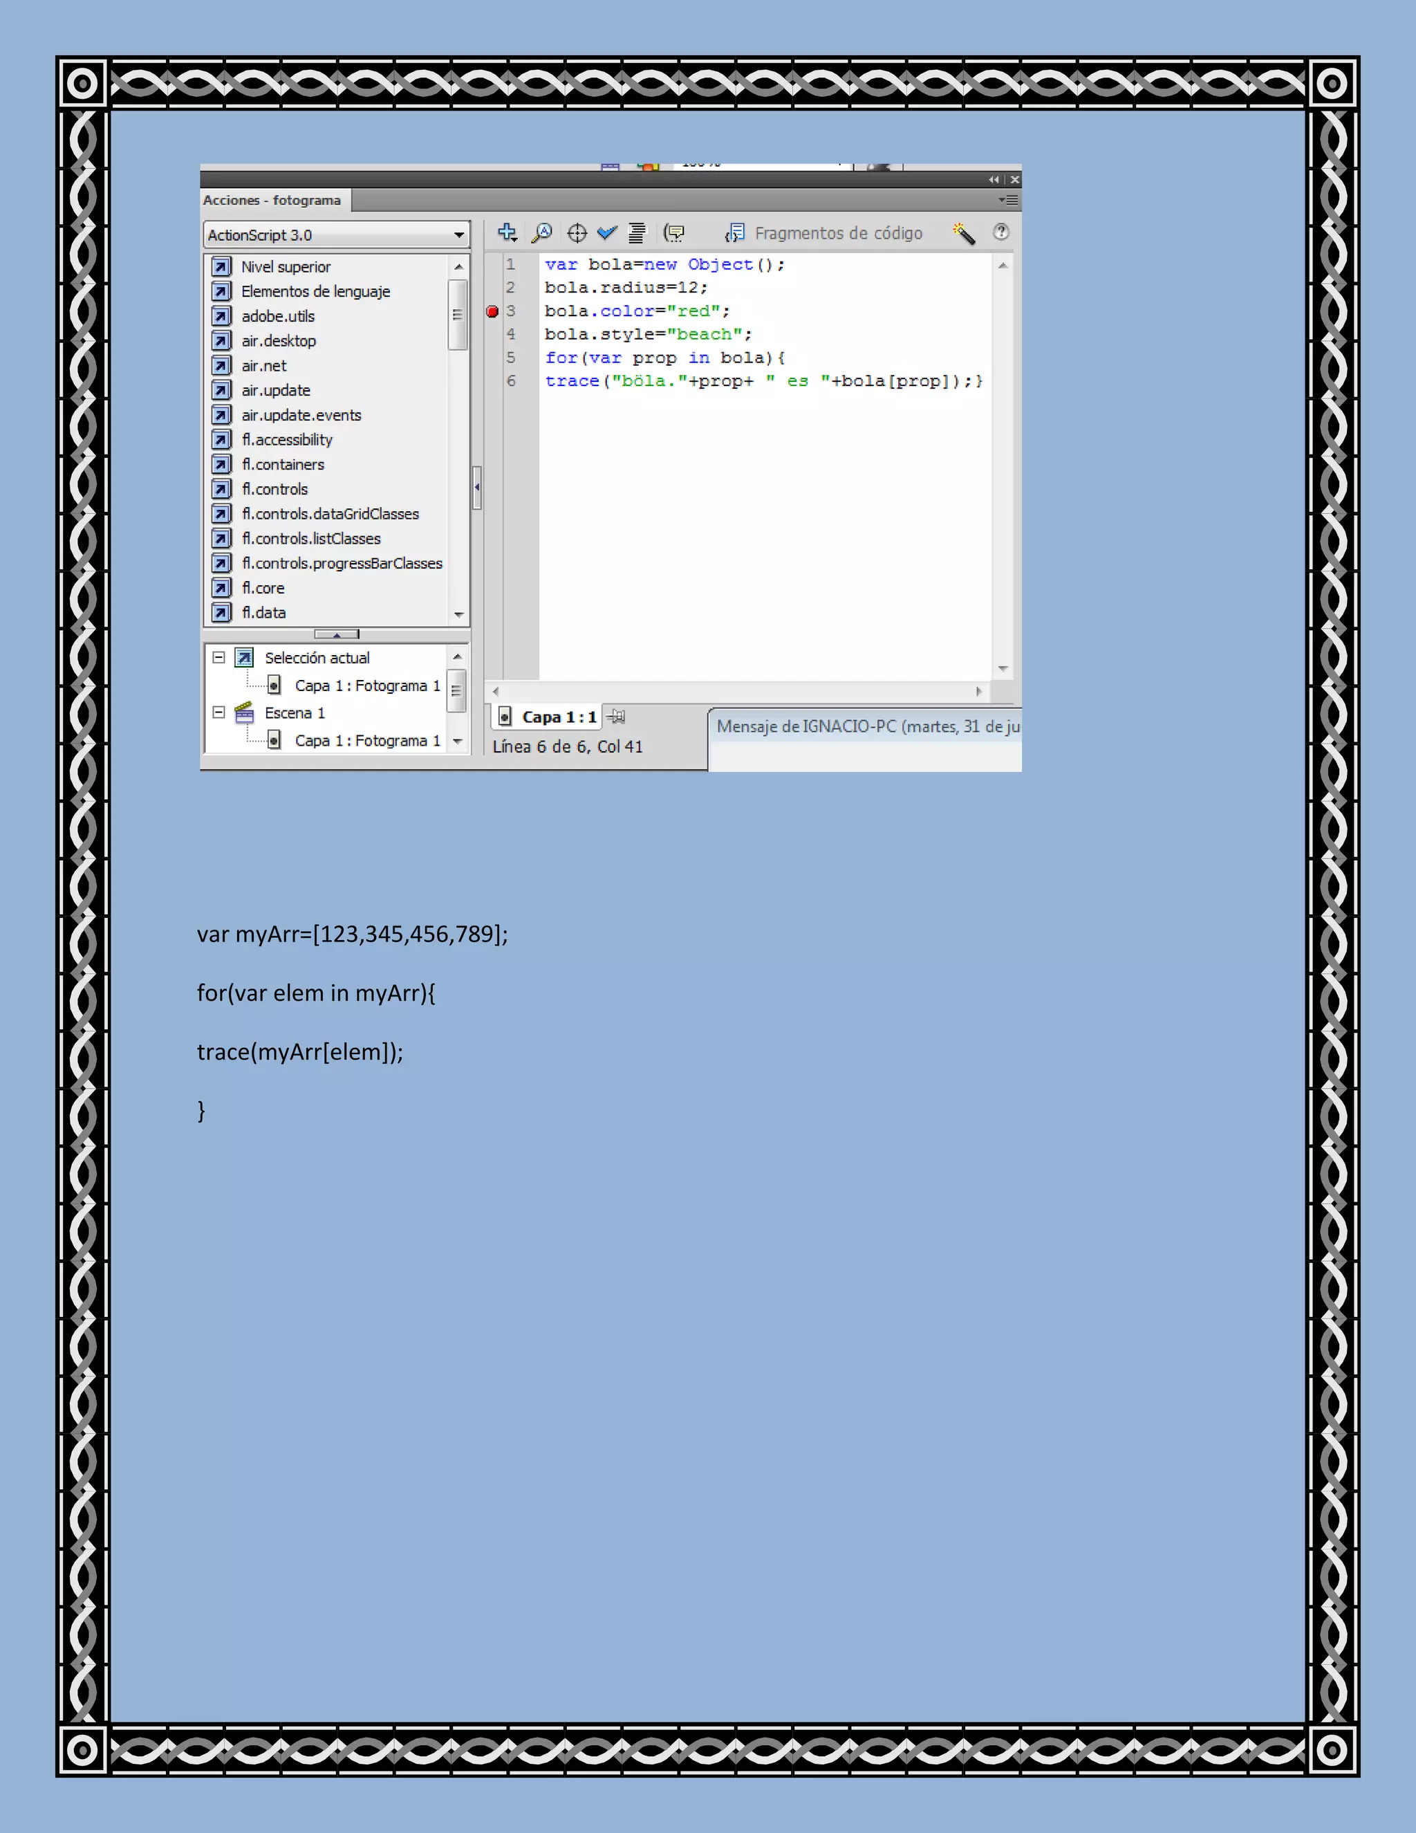This screenshot has height=1833, width=1416.
Task: Open the fl.controls package
Action: [274, 489]
